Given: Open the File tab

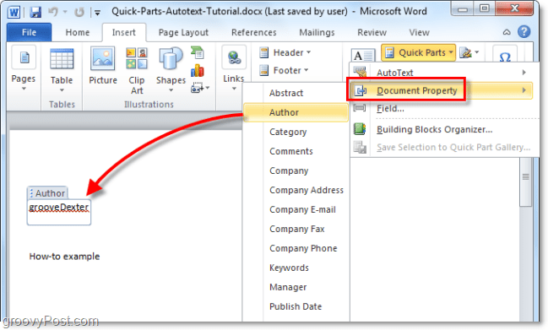Looking at the screenshot, I should tap(29, 32).
